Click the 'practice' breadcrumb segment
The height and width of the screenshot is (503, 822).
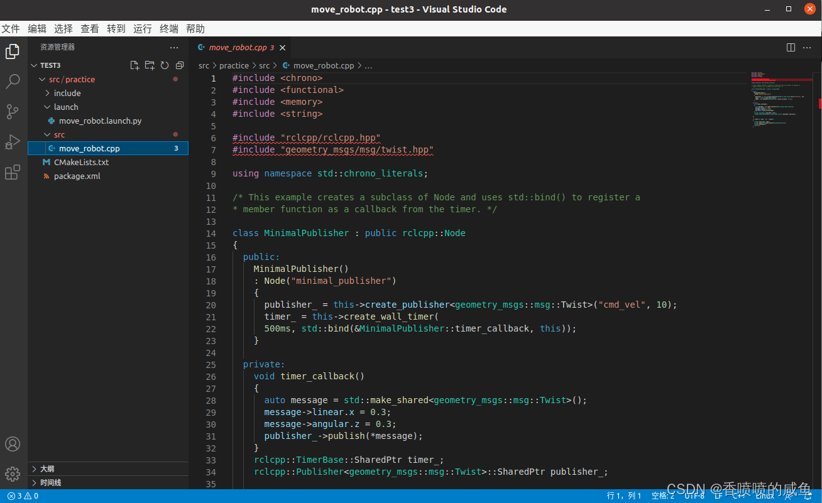234,65
